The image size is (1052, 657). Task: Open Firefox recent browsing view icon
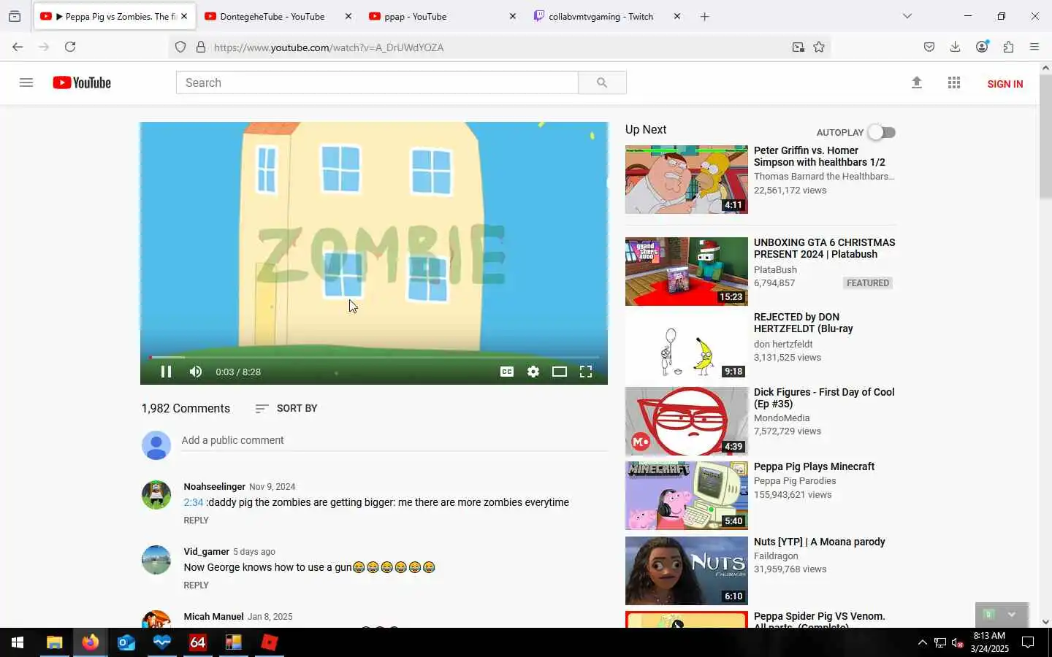(15, 16)
